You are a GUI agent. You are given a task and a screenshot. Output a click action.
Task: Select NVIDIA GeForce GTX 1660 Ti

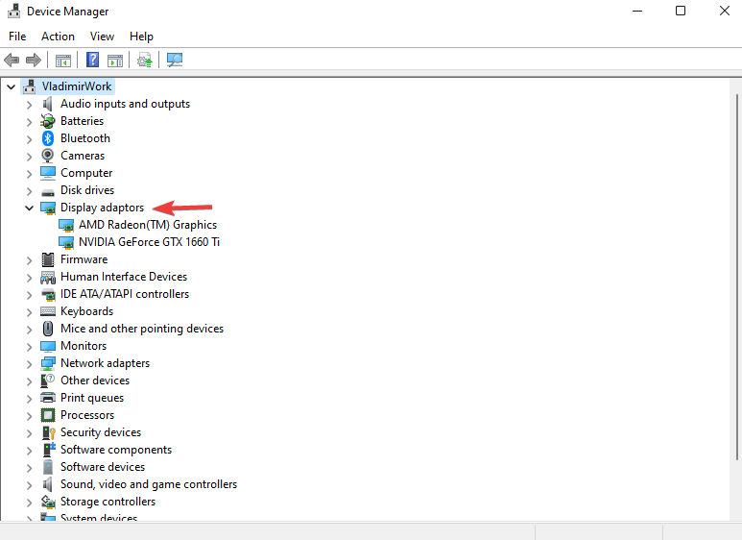click(149, 242)
